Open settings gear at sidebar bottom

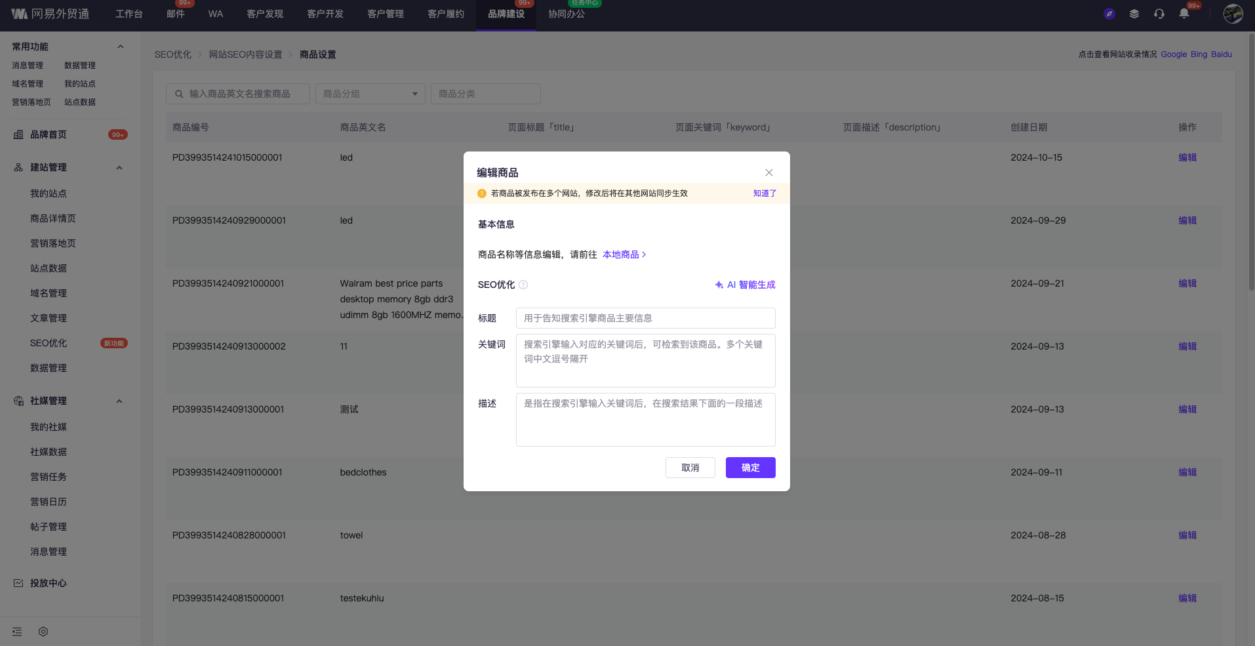coord(43,632)
